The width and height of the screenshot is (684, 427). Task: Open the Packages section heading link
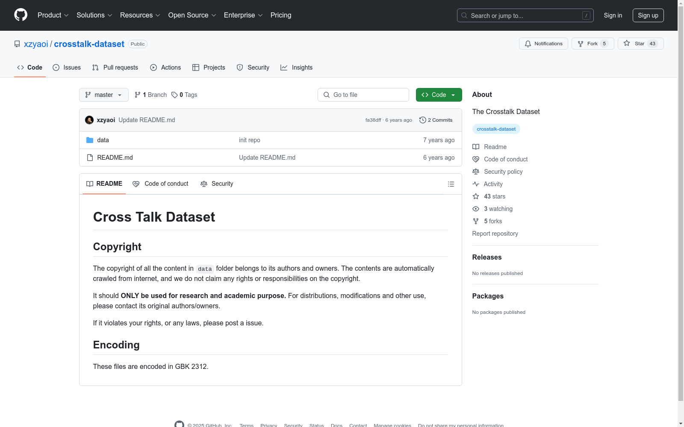click(488, 296)
